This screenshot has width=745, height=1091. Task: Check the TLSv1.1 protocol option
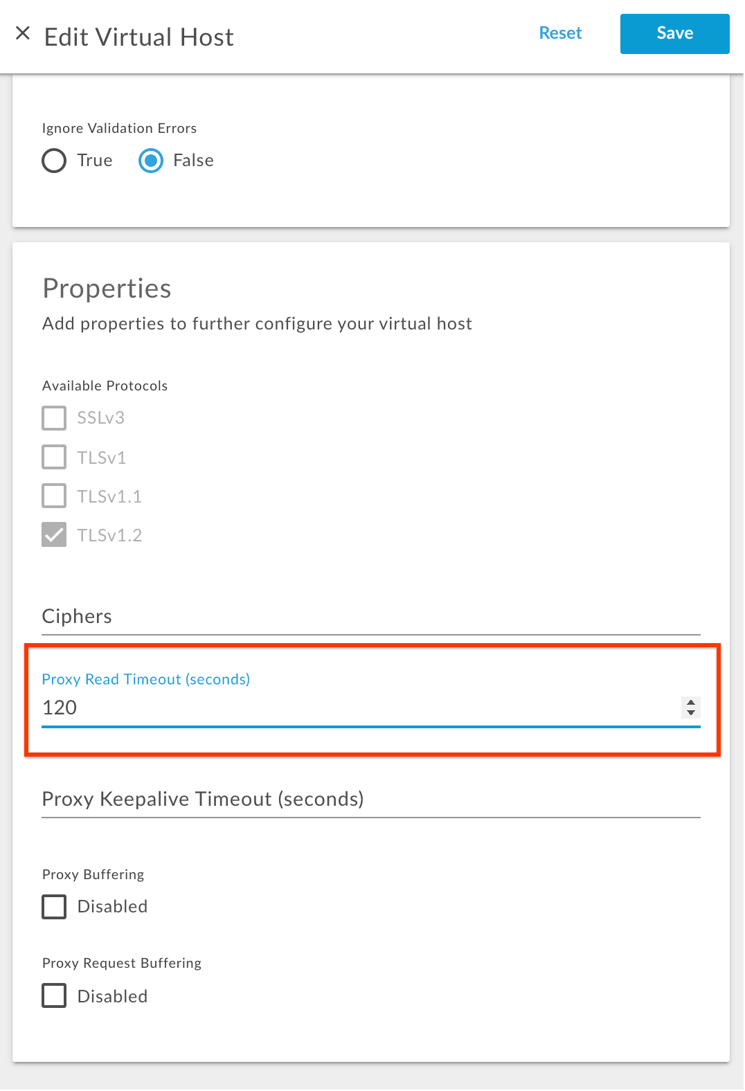tap(53, 496)
